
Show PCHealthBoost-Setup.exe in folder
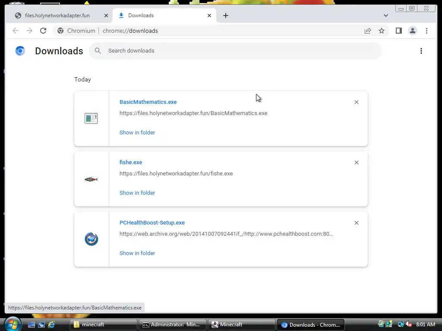click(x=137, y=253)
